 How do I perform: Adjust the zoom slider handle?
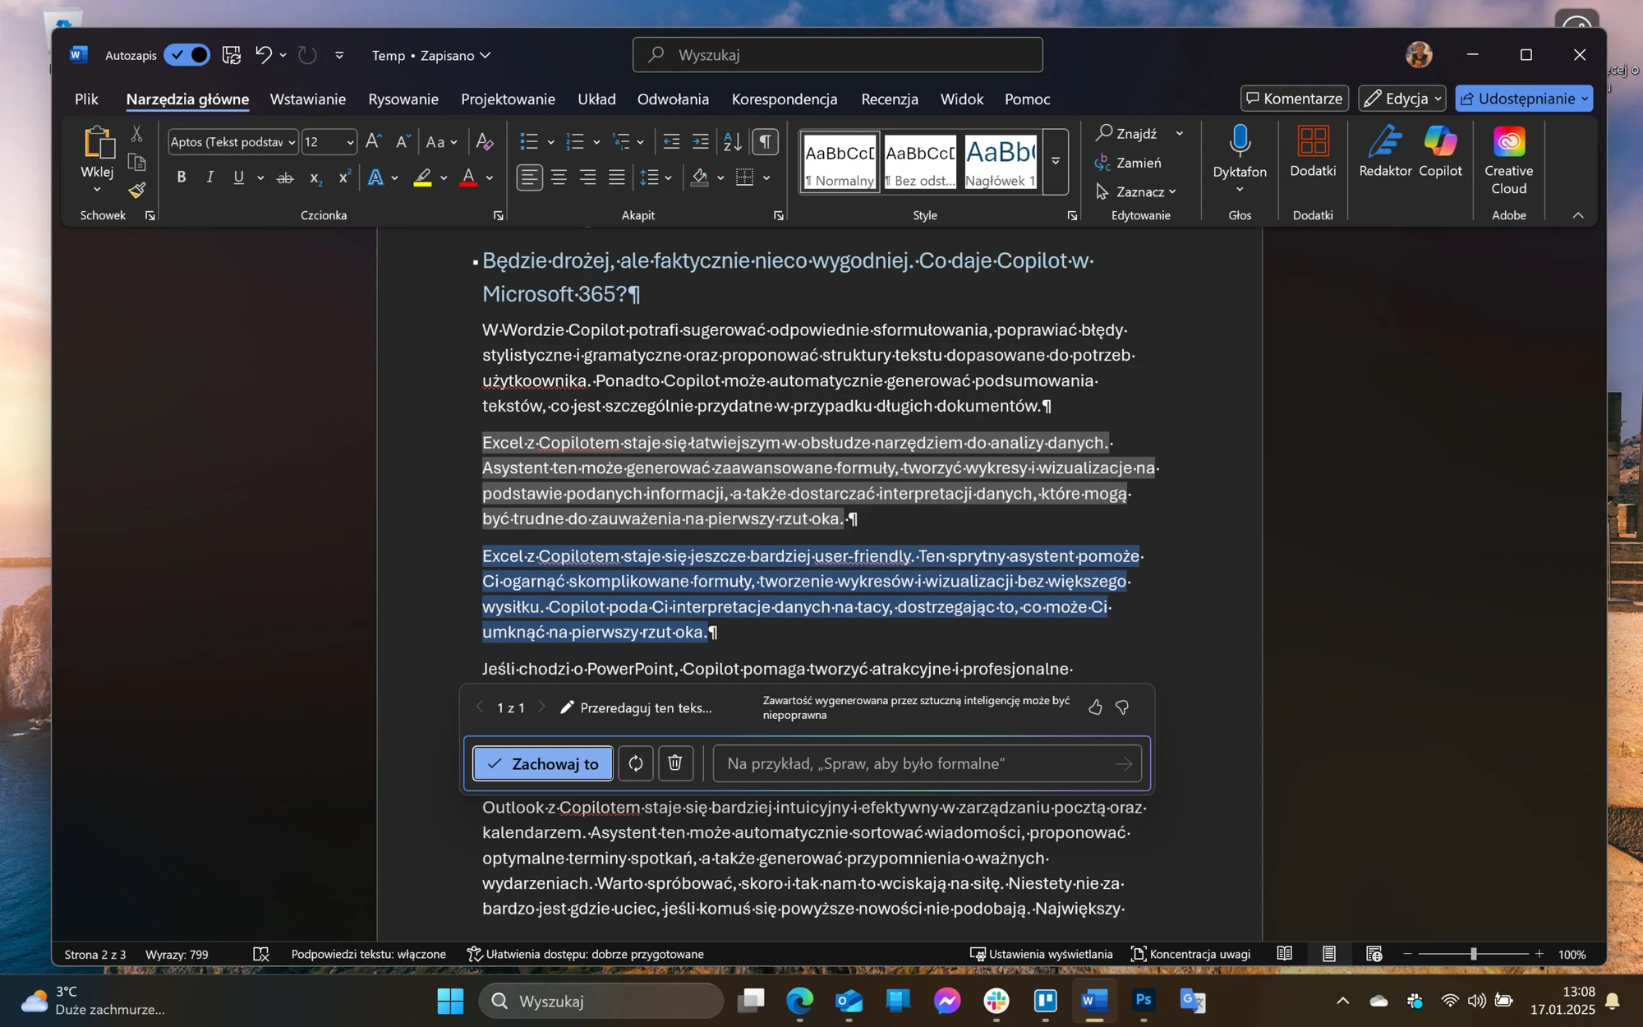tap(1474, 954)
